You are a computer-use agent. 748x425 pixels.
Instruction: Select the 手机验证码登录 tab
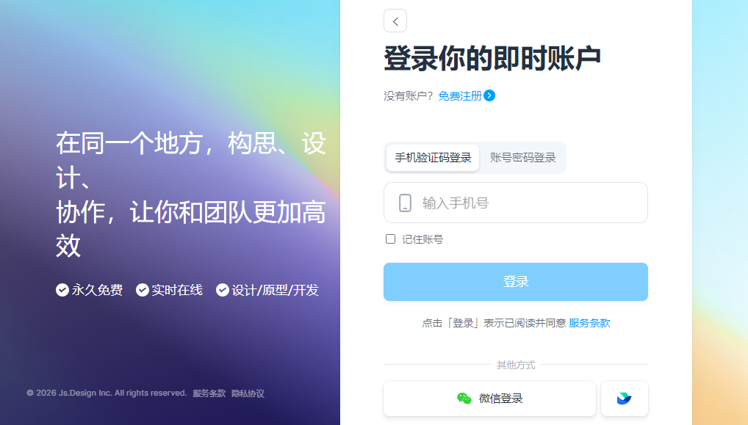[x=433, y=158]
